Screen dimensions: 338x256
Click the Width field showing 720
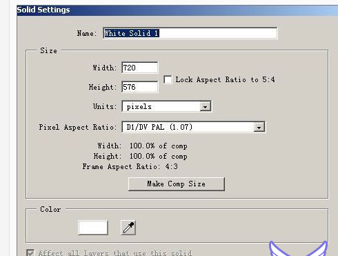coord(140,68)
